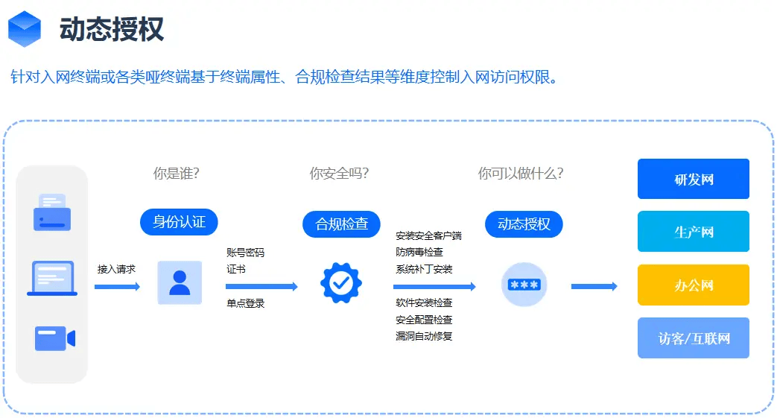Select the 防病毒检查 item
The height and width of the screenshot is (418, 777).
tap(419, 253)
